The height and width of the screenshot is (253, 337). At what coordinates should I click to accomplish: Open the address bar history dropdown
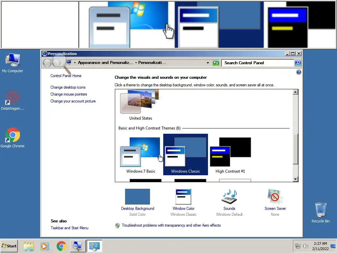click(208, 63)
